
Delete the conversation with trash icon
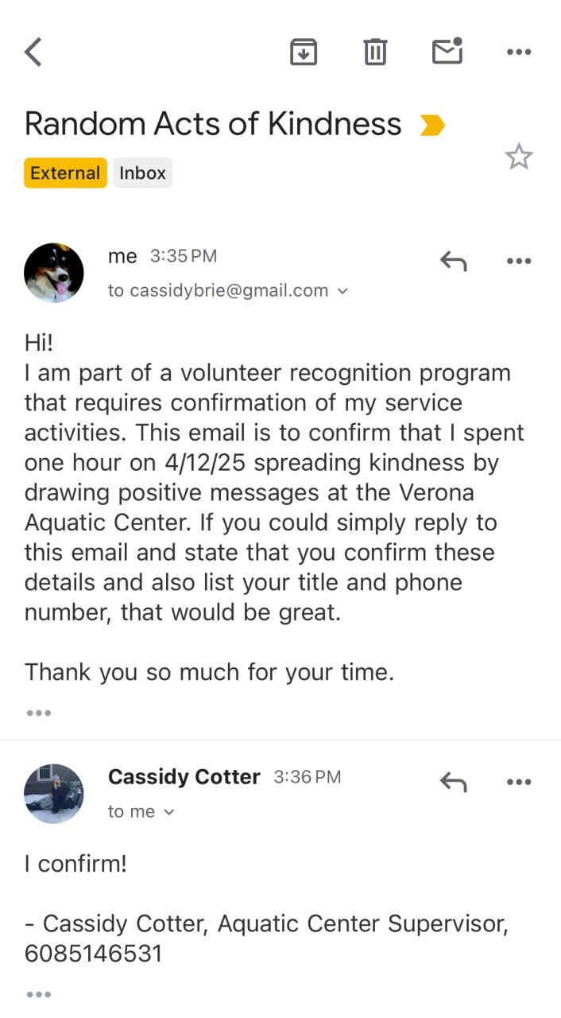tap(375, 52)
